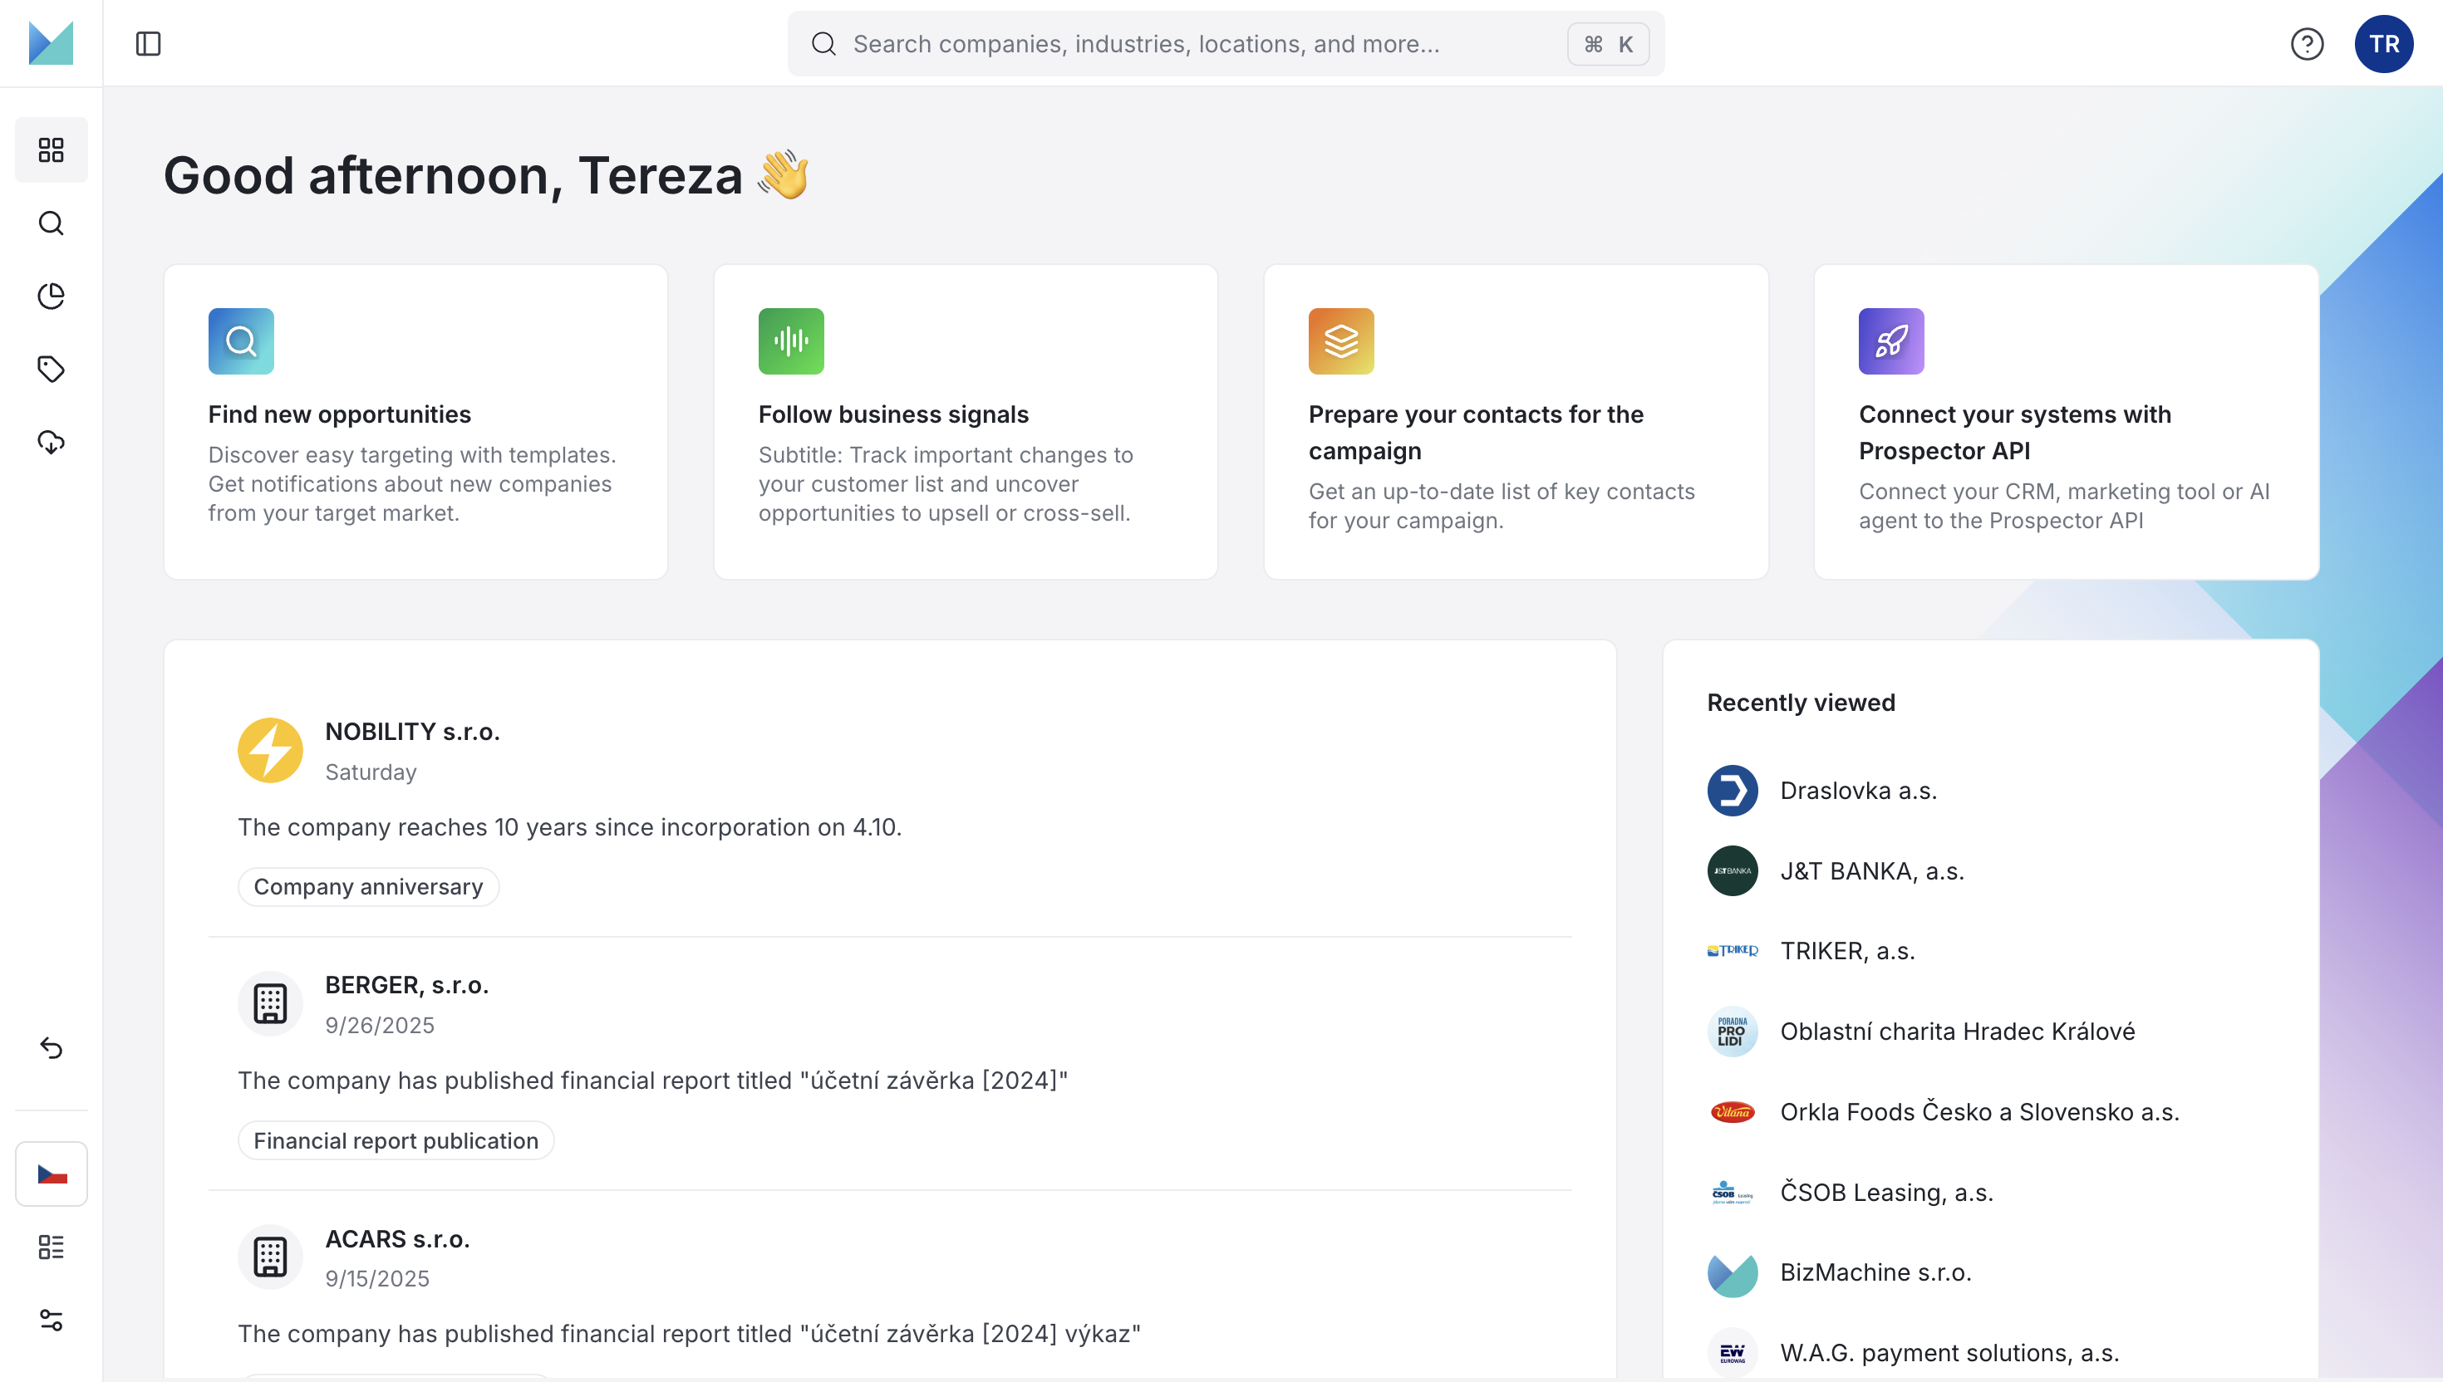Select Prepare your contacts for the campaign
The width and height of the screenshot is (2443, 1382).
pos(1516,423)
